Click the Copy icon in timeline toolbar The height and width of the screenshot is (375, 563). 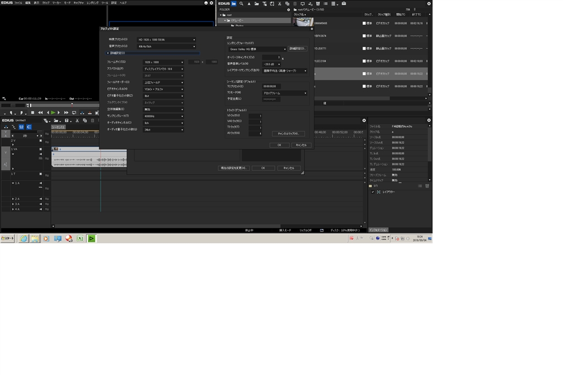coord(85,121)
